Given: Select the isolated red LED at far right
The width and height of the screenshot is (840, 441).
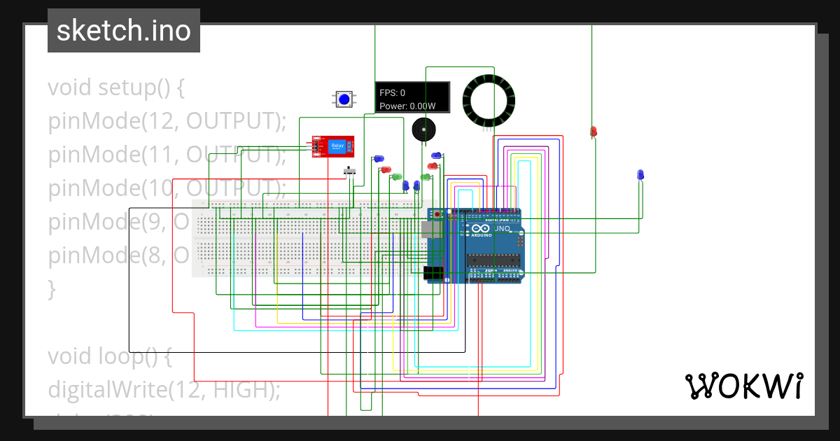Looking at the screenshot, I should pos(593,132).
